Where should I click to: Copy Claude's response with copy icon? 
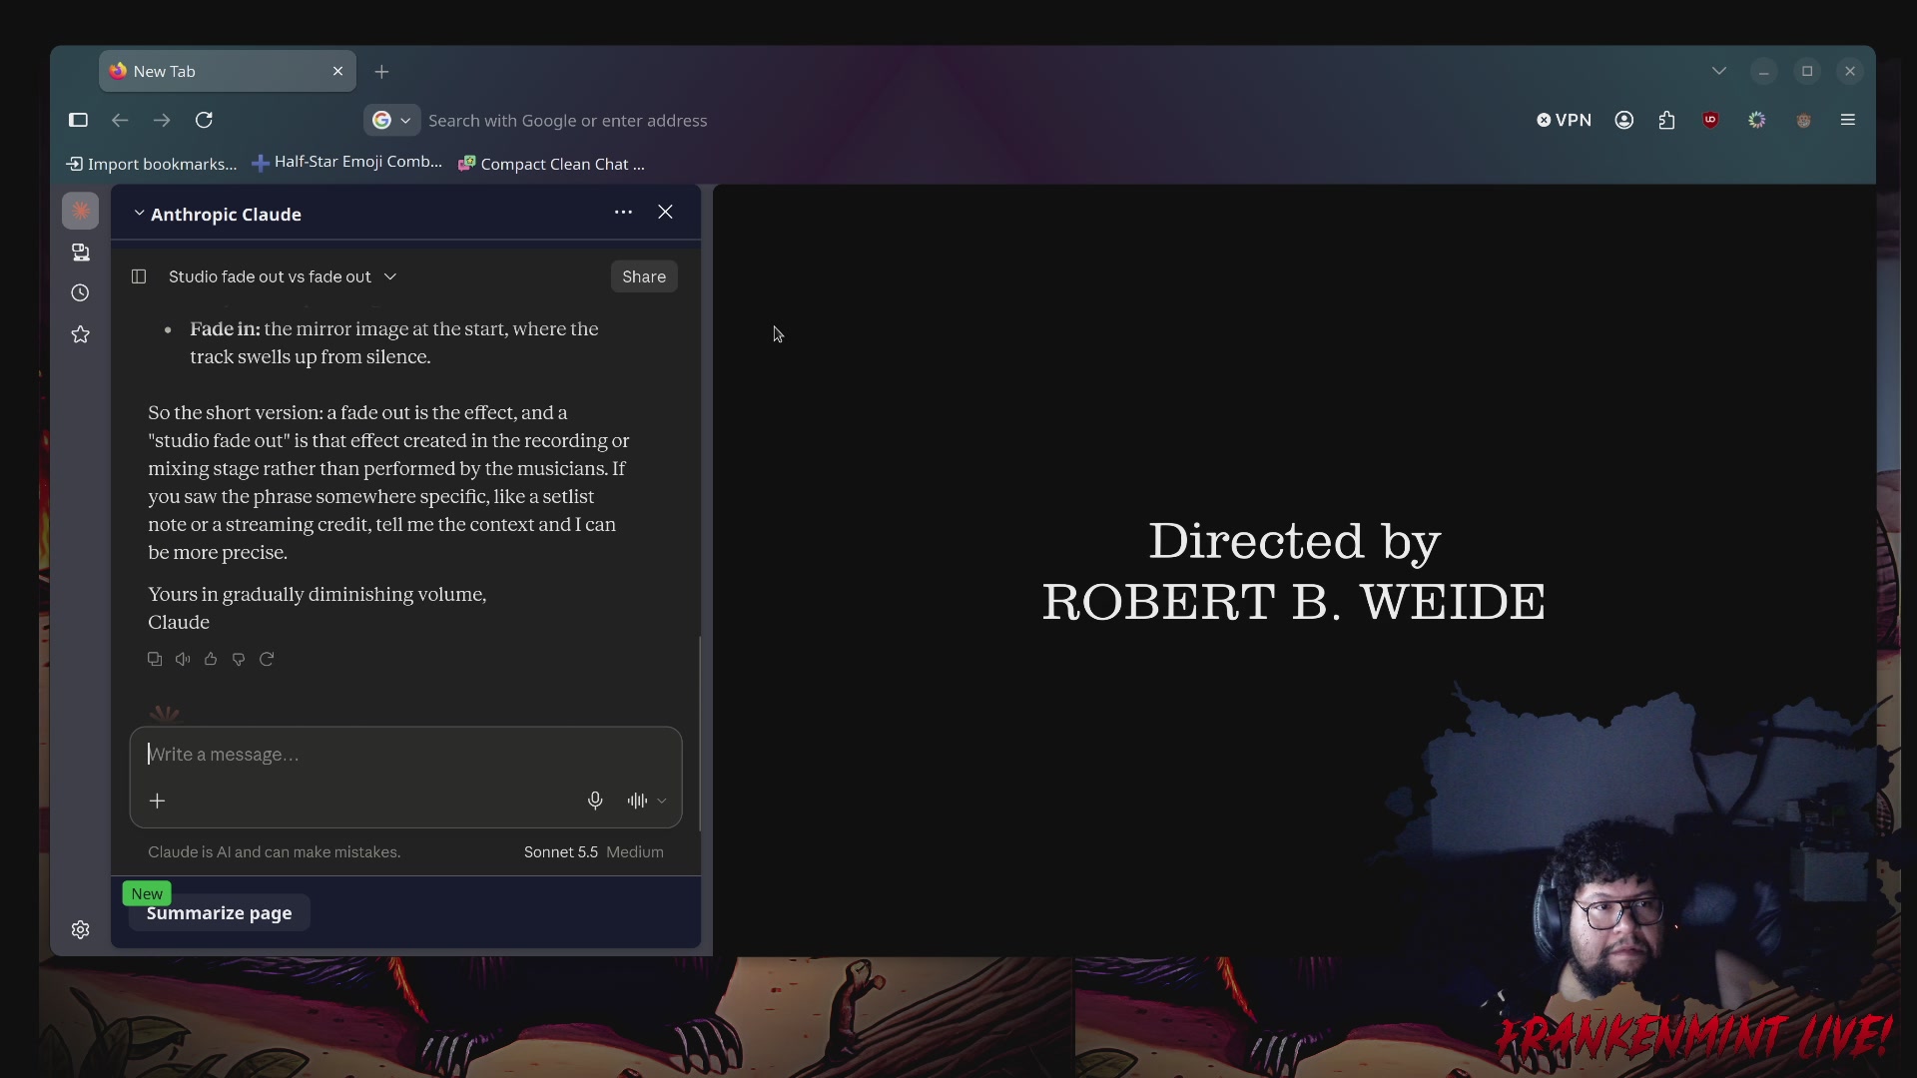155,659
